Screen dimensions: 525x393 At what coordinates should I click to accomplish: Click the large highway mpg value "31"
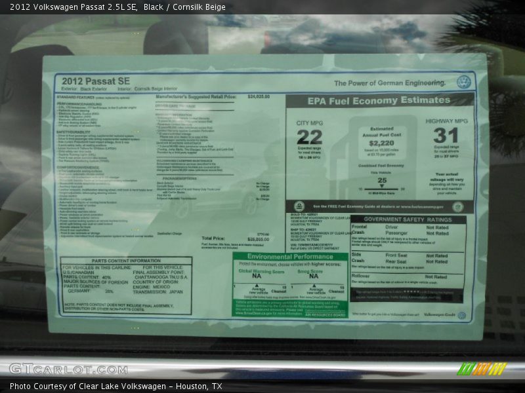tap(446, 136)
